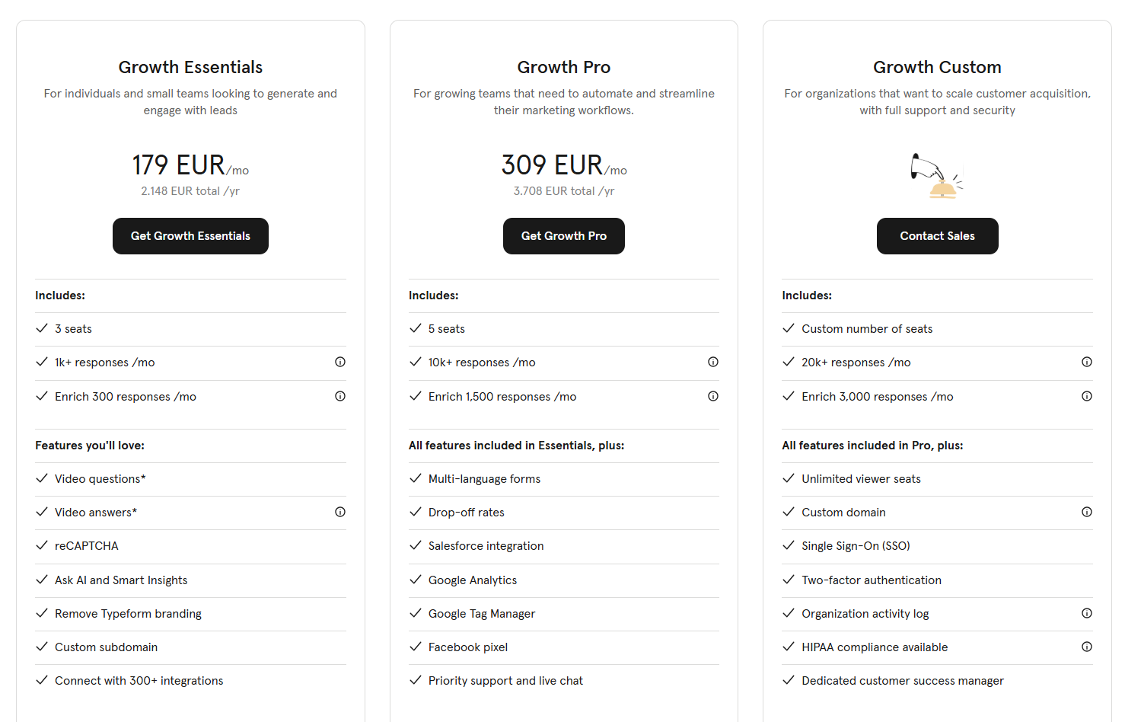The width and height of the screenshot is (1125, 722).
Task: Click checkmark beside Salesforce integration
Action: [416, 545]
